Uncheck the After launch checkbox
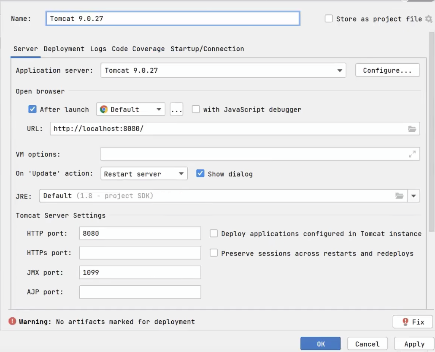Viewport: 435px width, 352px height. (32, 109)
